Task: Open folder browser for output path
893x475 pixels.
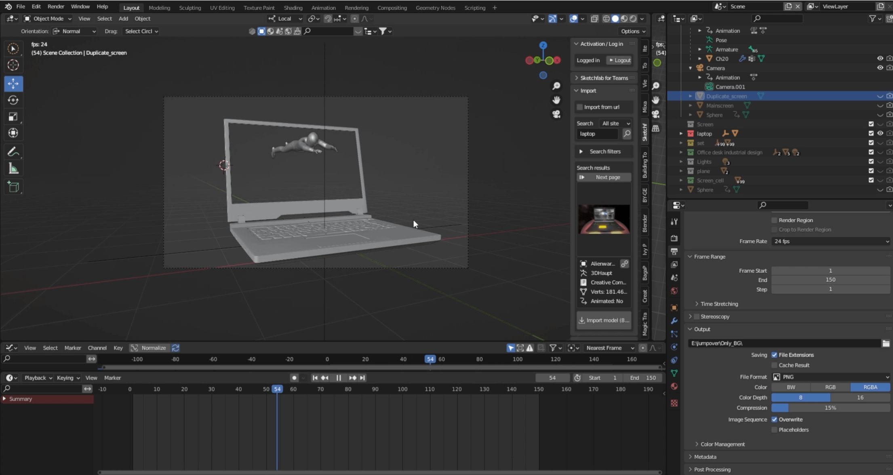Action: tap(886, 343)
